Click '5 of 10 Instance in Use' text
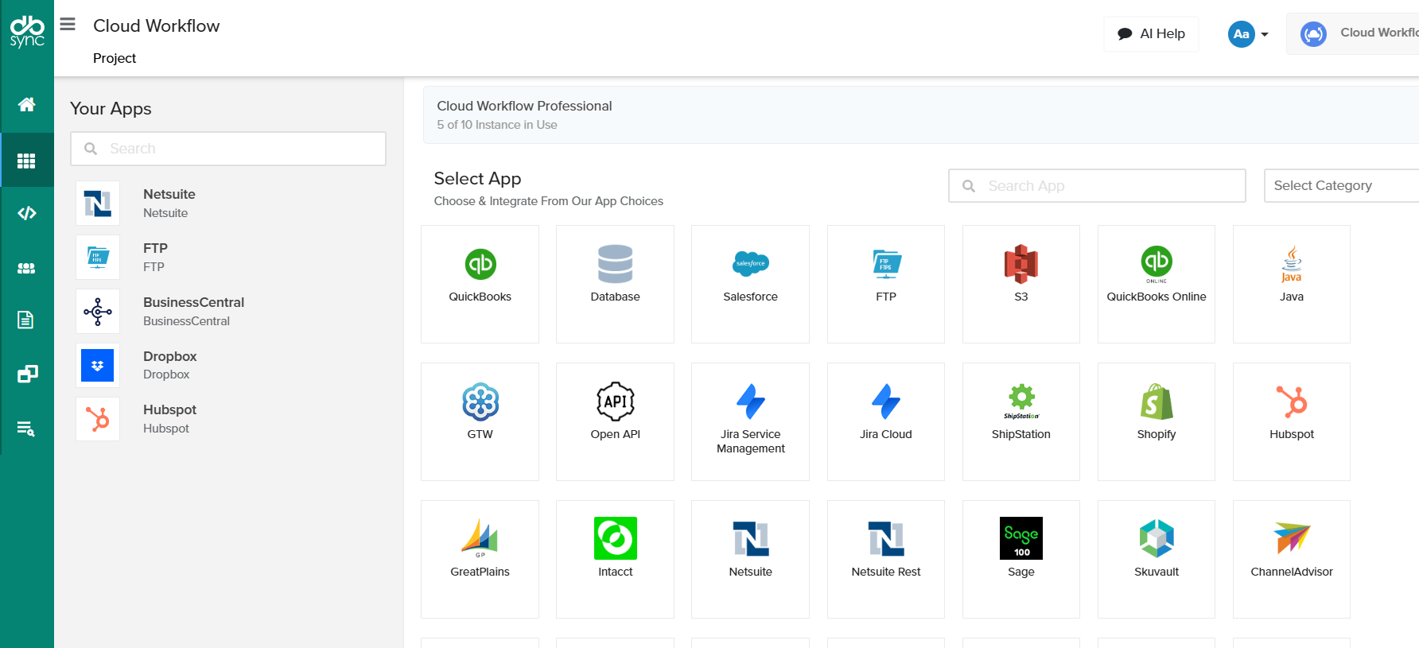Viewport: 1419px width, 648px height. [497, 125]
